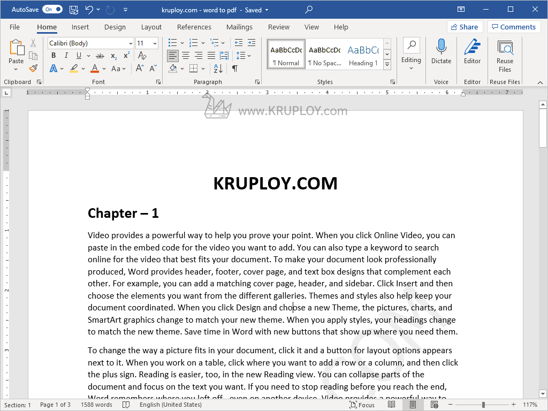This screenshot has width=548, height=411.
Task: Toggle show paragraph marks
Action: click(234, 68)
